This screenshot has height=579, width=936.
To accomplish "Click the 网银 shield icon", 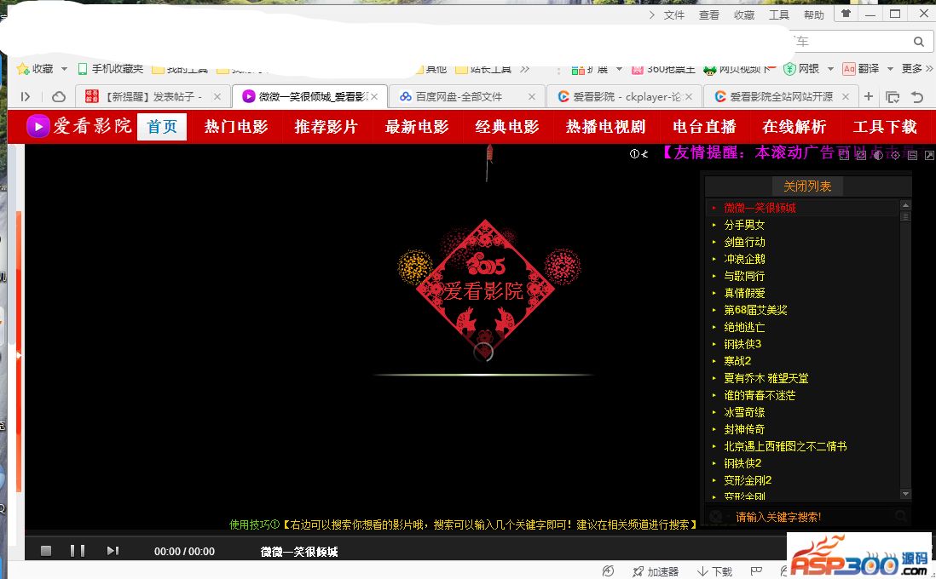I will [789, 69].
